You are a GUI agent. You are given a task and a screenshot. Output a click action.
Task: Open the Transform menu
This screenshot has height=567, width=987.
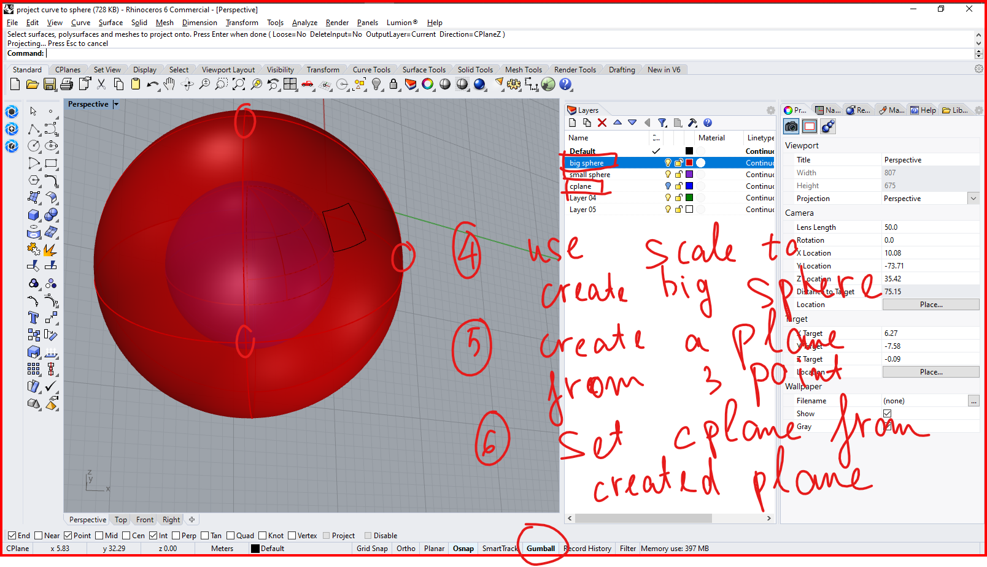coord(241,22)
